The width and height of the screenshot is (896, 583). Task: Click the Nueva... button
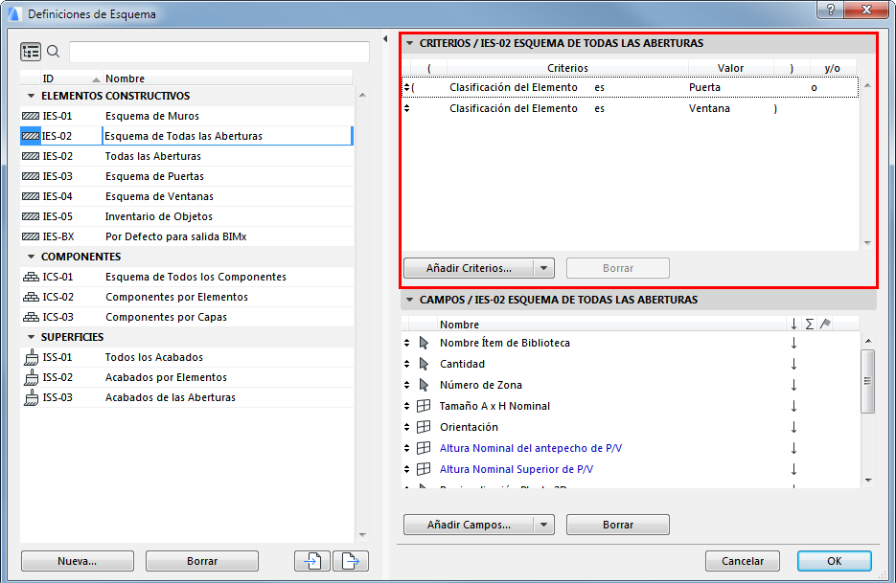(78, 561)
